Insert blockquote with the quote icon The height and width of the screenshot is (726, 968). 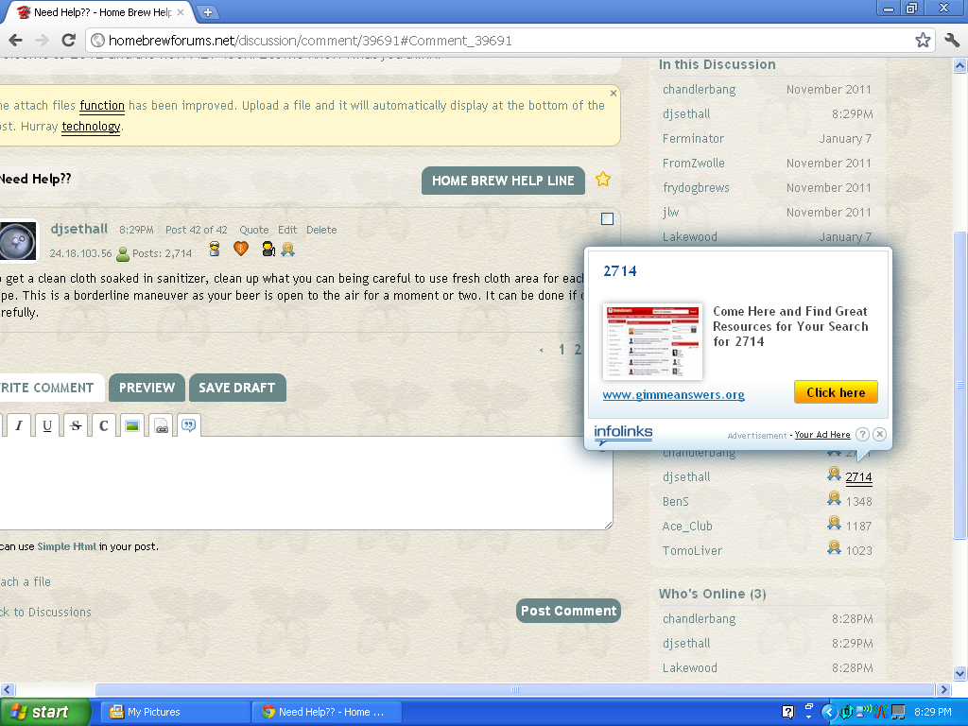pos(189,425)
